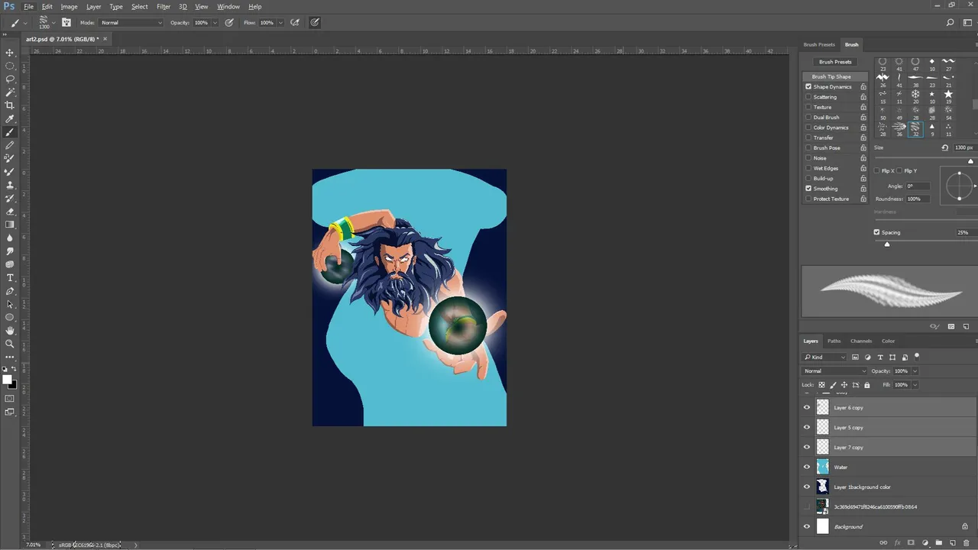Lock all layer icon
The image size is (978, 550).
pyautogui.click(x=866, y=385)
